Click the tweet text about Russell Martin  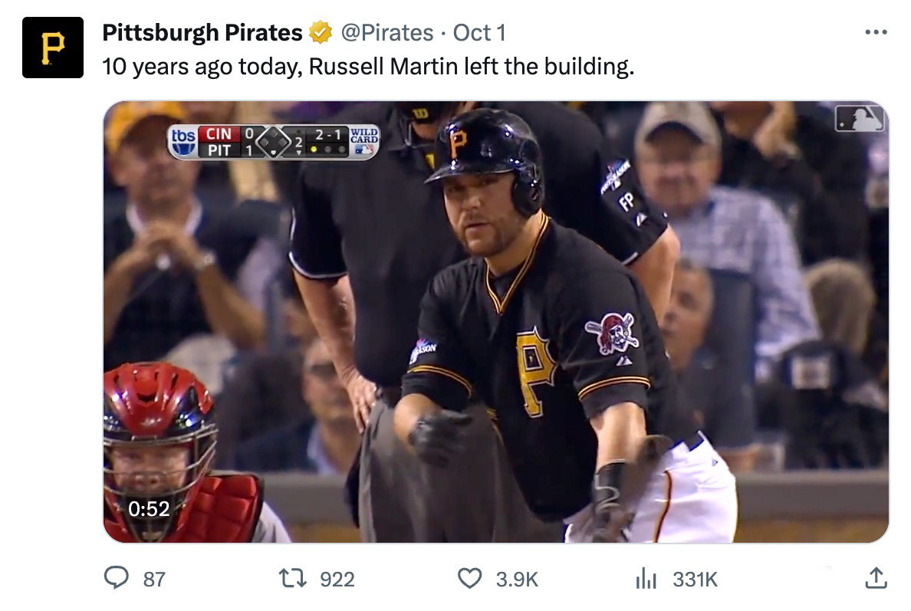click(x=368, y=67)
